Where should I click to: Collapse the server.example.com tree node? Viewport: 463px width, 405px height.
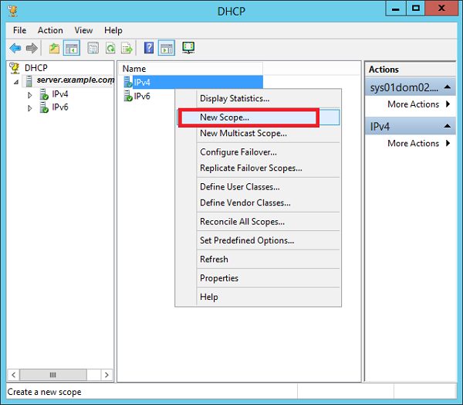(16, 82)
